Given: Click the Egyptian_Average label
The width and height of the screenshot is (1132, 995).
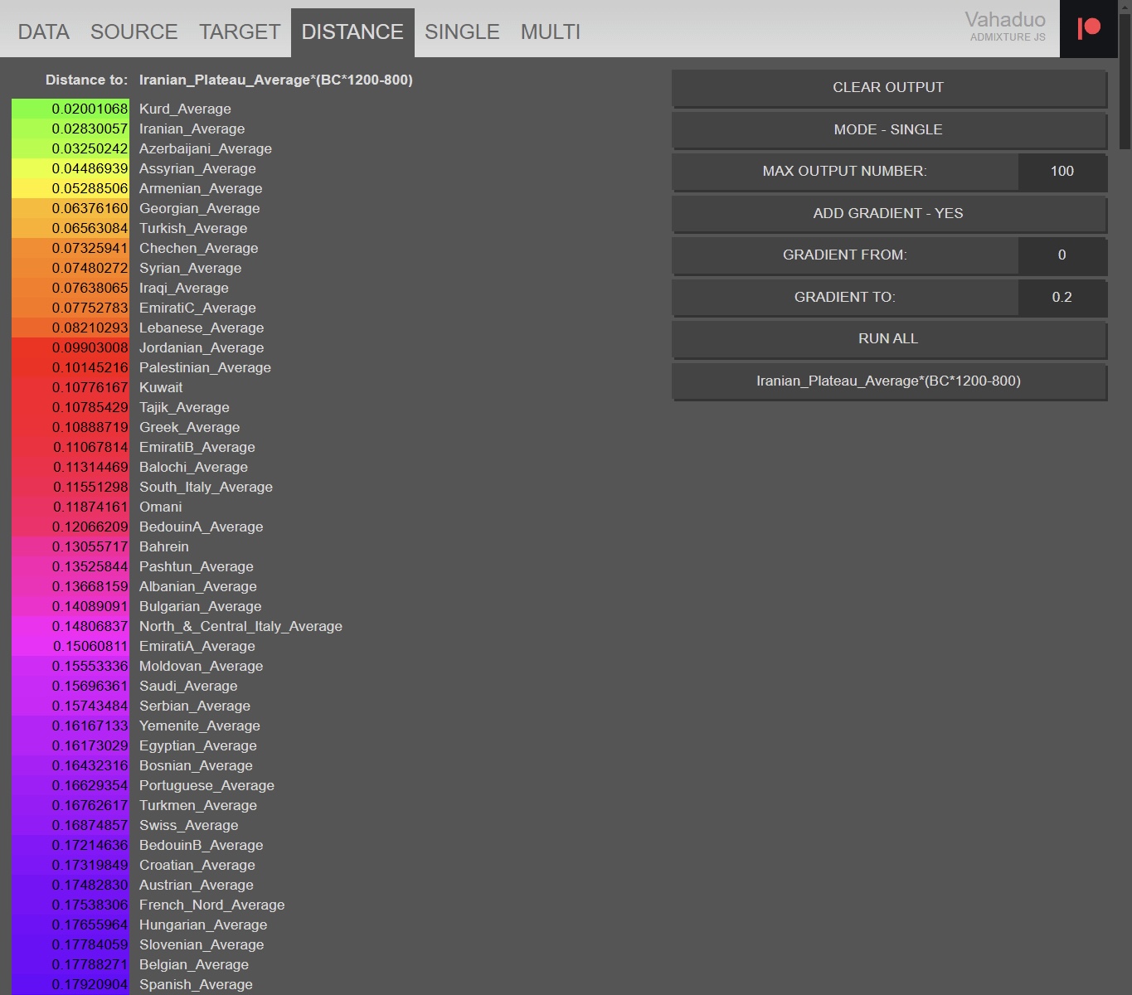Looking at the screenshot, I should pyautogui.click(x=198, y=746).
